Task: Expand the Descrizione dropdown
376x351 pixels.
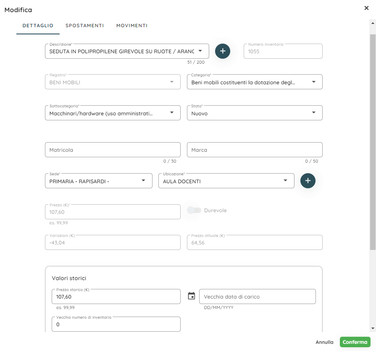Action: [200, 51]
